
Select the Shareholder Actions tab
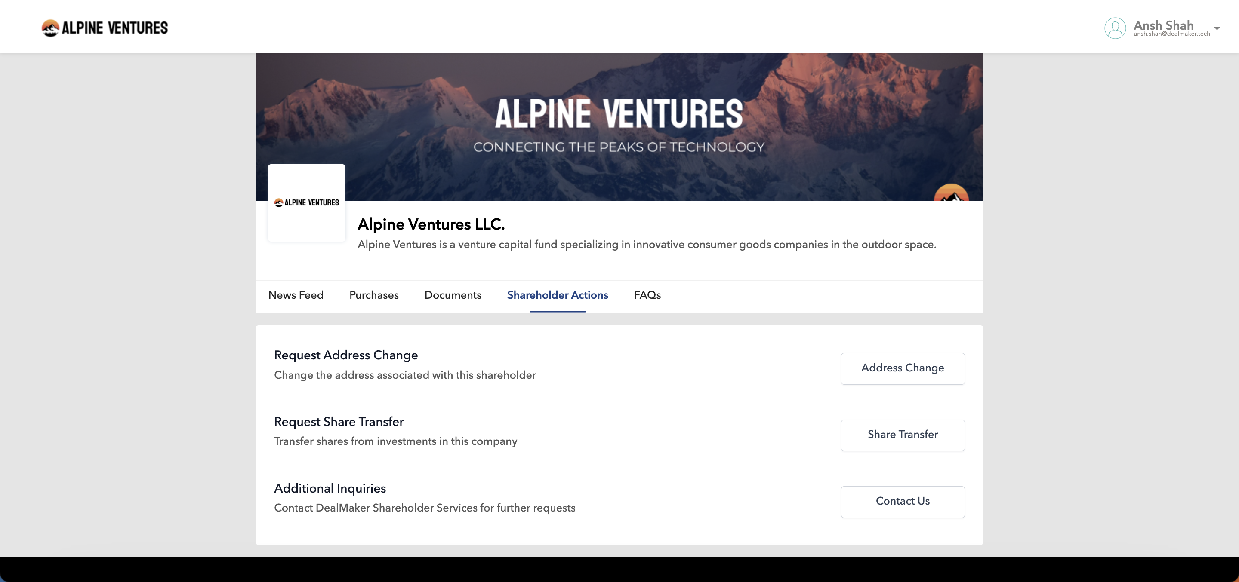[558, 295]
